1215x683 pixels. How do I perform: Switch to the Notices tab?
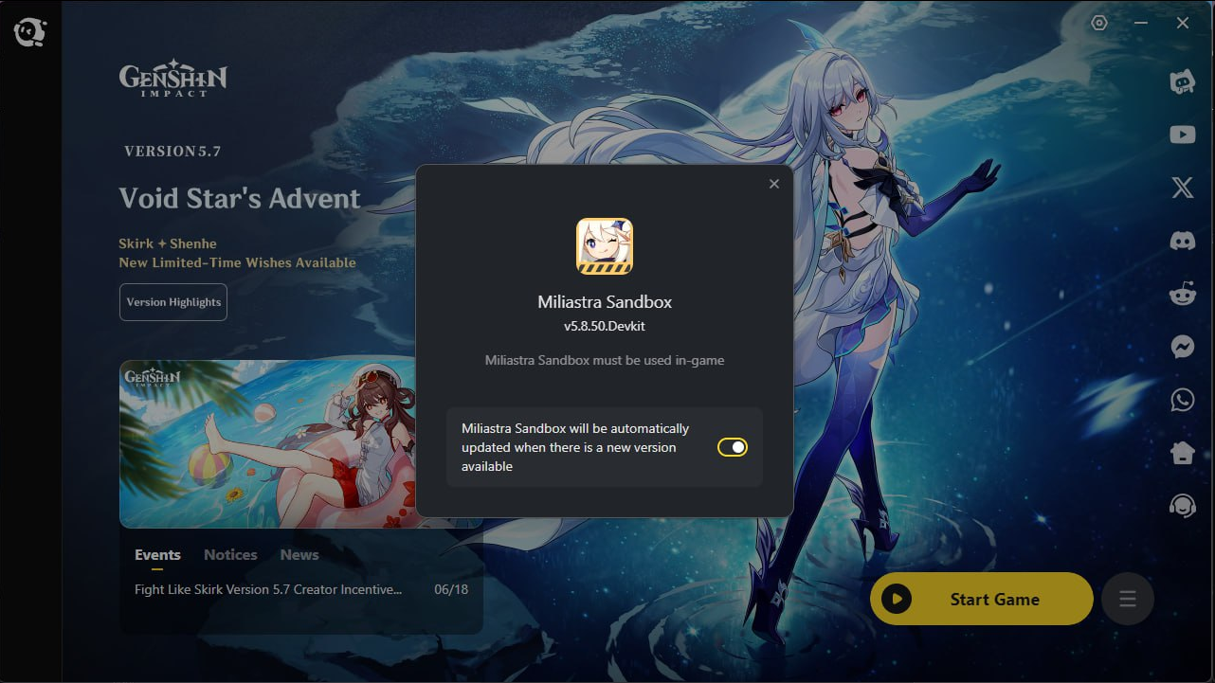pyautogui.click(x=230, y=555)
